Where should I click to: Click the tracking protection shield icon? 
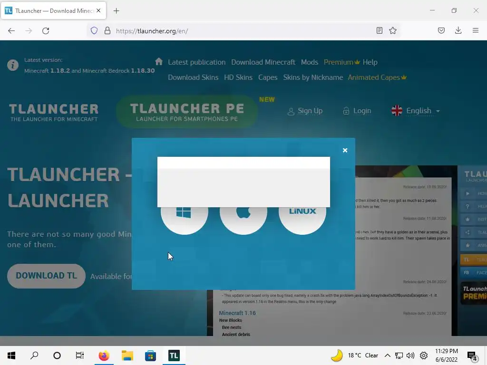(94, 31)
